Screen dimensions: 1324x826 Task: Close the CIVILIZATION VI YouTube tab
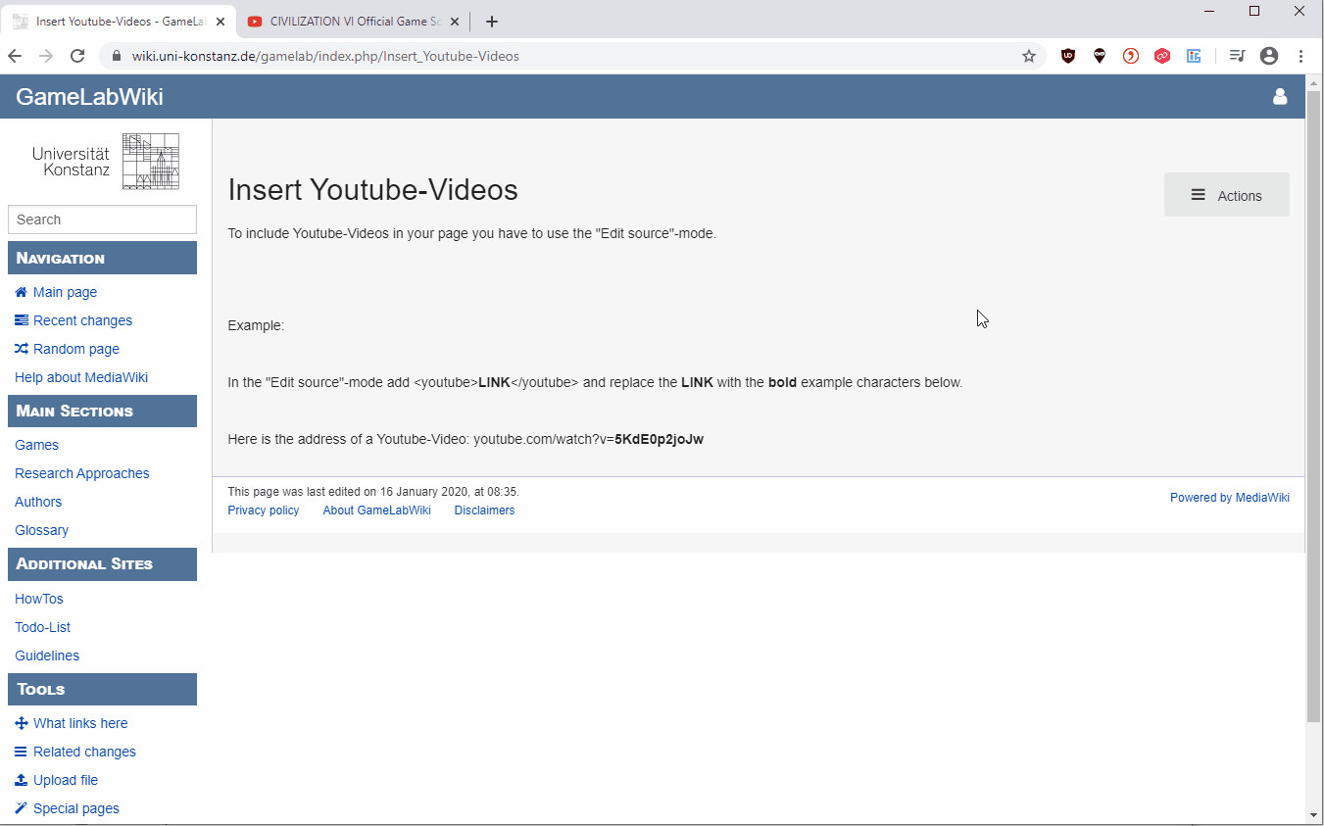455,22
